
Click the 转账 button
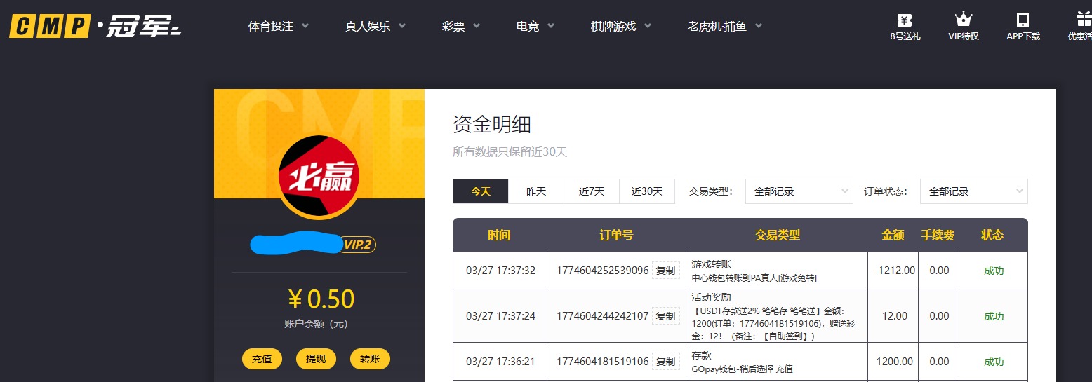point(370,359)
